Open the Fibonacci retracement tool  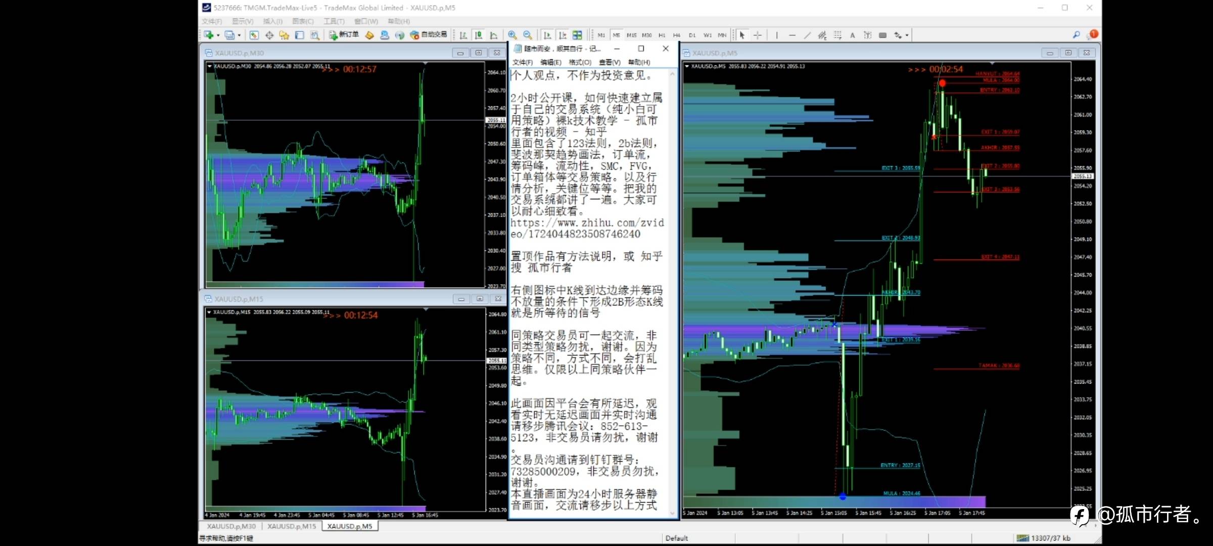837,35
